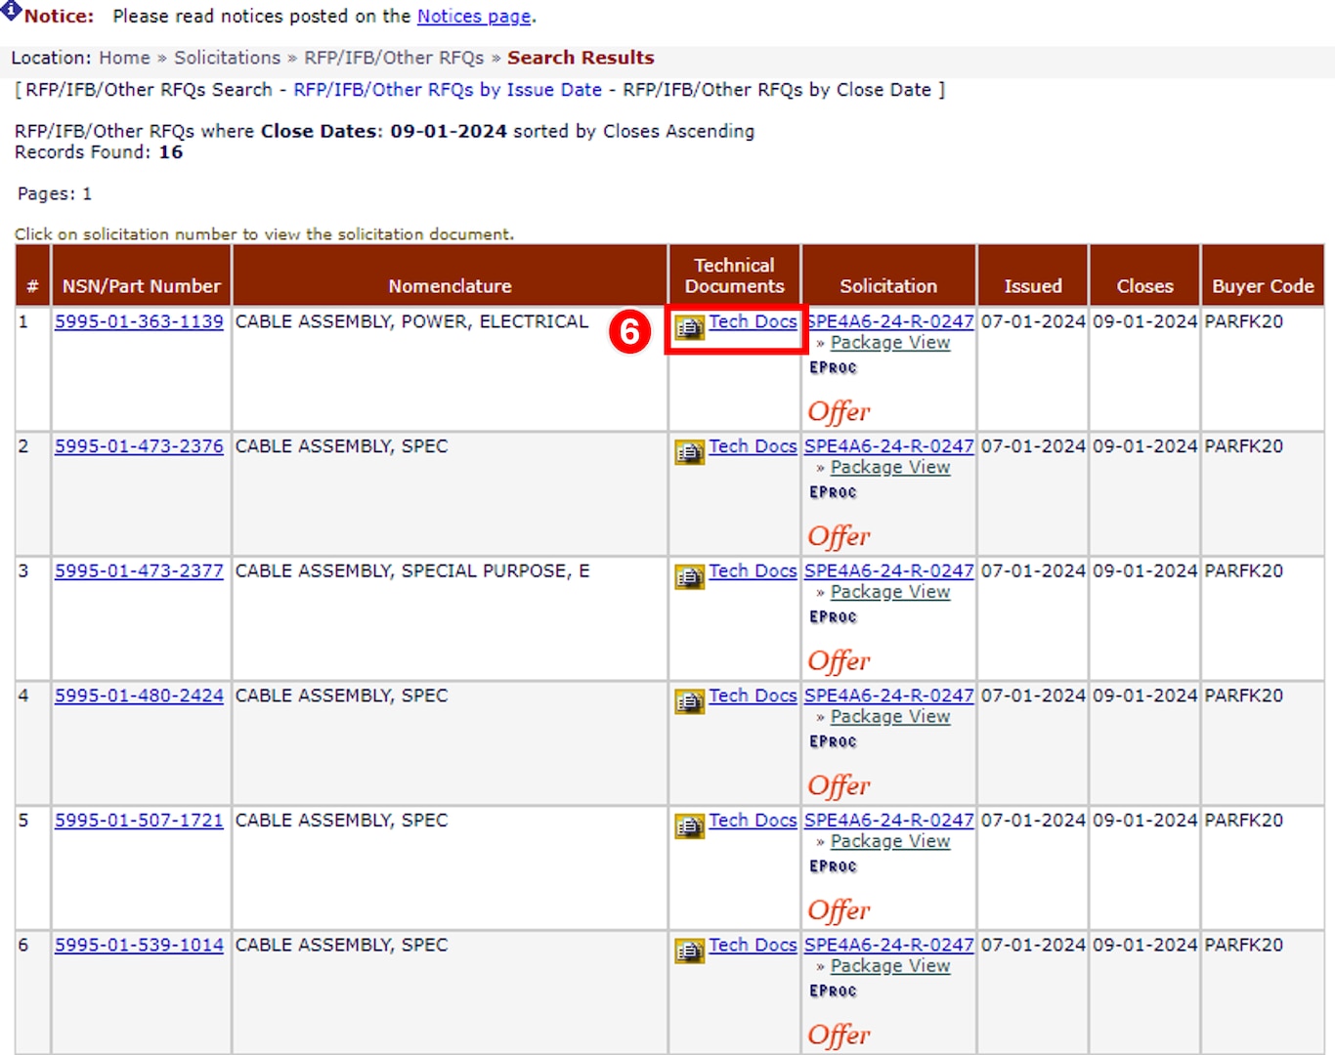Click the Technical Documents column header
The width and height of the screenshot is (1335, 1055).
pyautogui.click(x=735, y=275)
